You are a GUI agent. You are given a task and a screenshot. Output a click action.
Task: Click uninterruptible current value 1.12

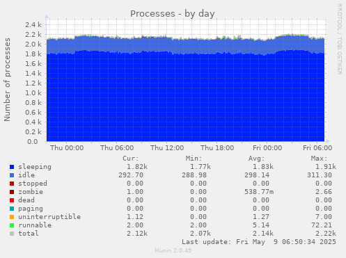(135, 217)
